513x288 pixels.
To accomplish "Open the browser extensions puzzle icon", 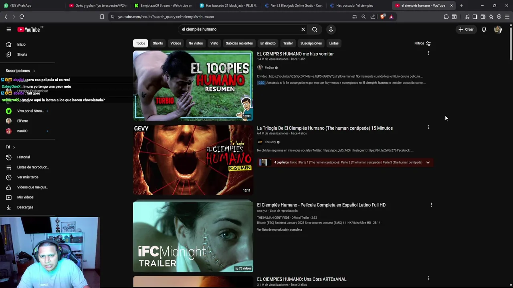I will coord(446,17).
